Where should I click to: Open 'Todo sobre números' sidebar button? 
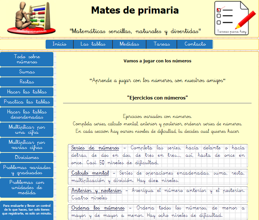pos(27,59)
